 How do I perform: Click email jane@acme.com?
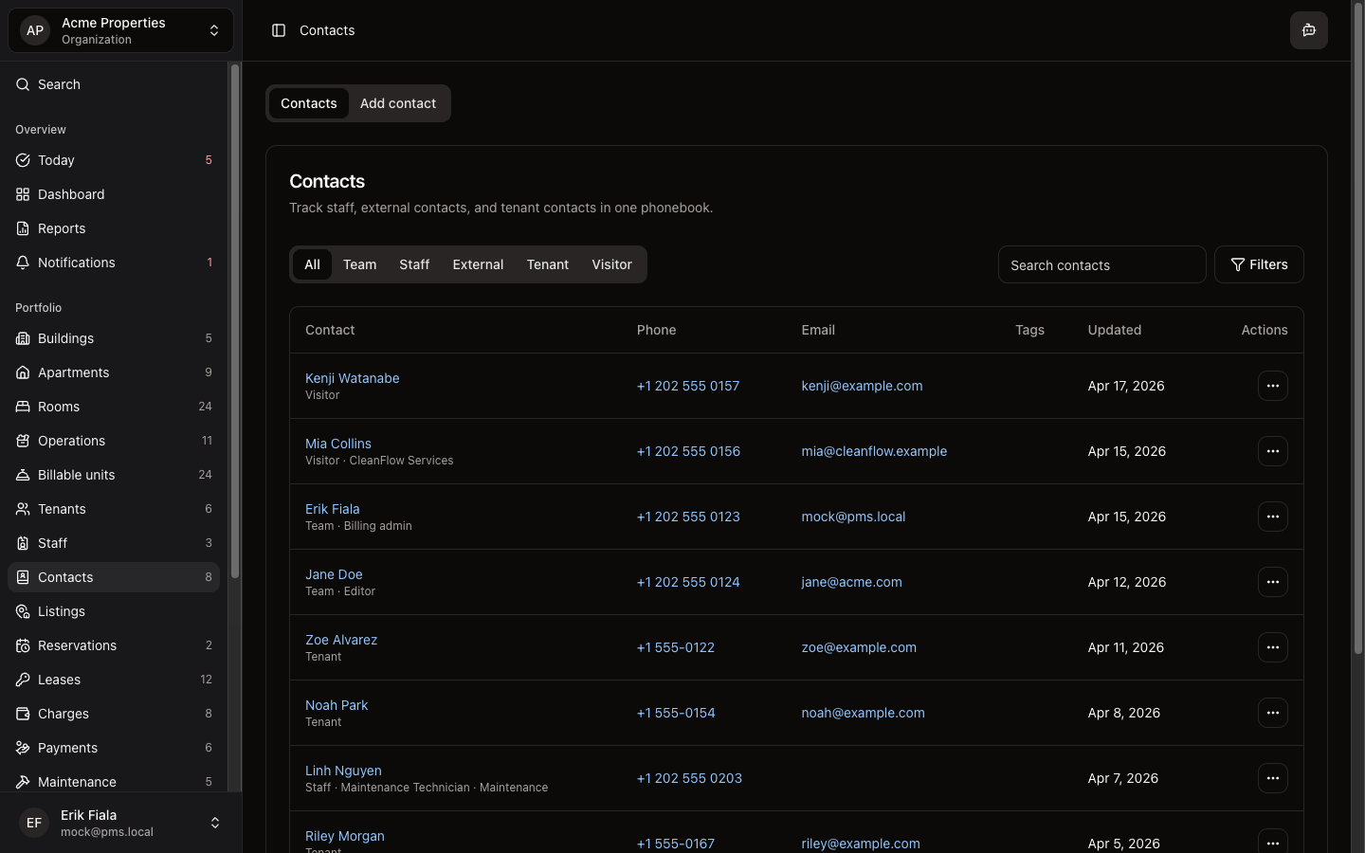[x=851, y=582]
